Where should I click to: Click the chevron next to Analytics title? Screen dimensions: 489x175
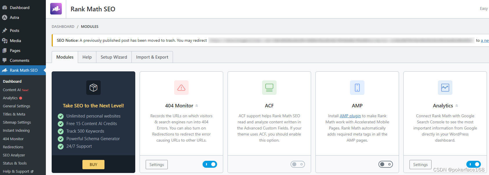456,106
